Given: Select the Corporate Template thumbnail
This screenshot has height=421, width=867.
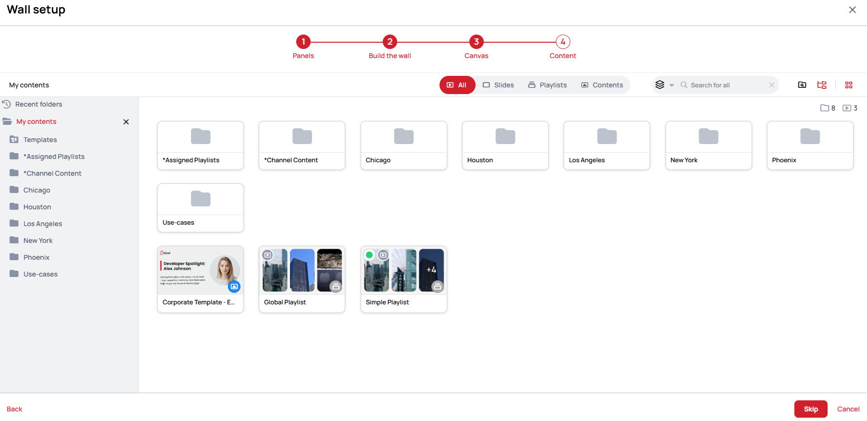Looking at the screenshot, I should 201,270.
